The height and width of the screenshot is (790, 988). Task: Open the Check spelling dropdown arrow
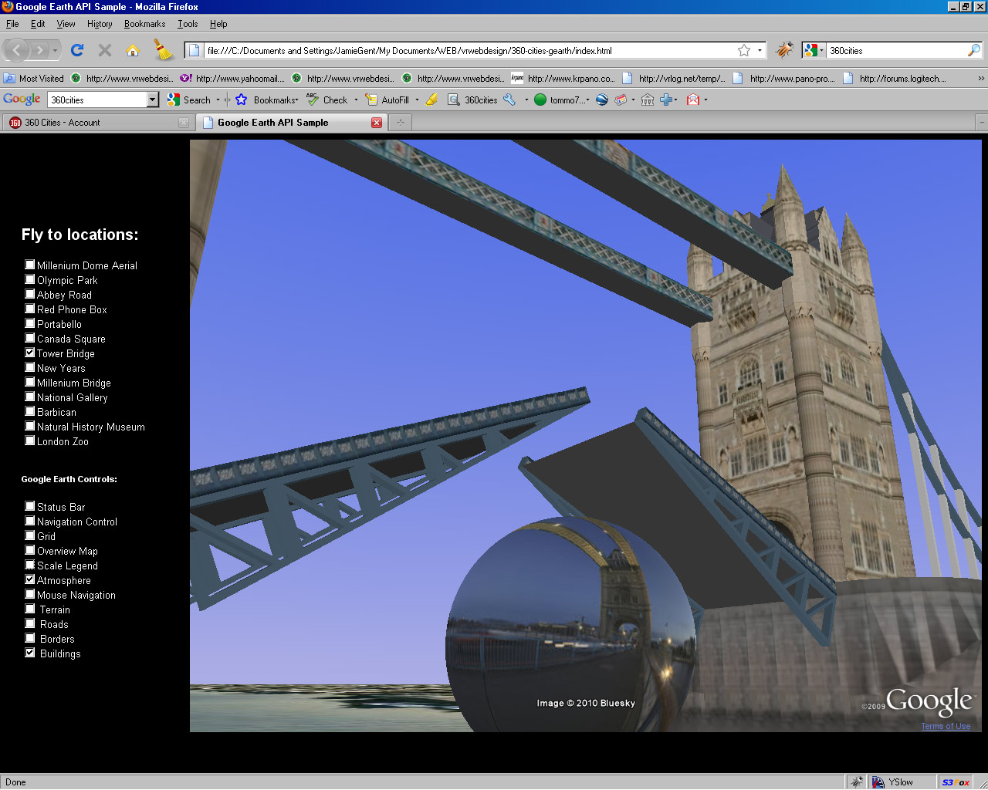point(356,100)
